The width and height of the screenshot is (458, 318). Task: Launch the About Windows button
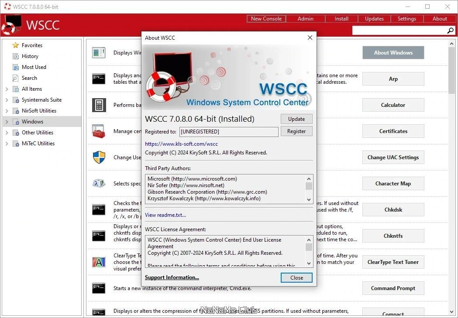coord(393,52)
